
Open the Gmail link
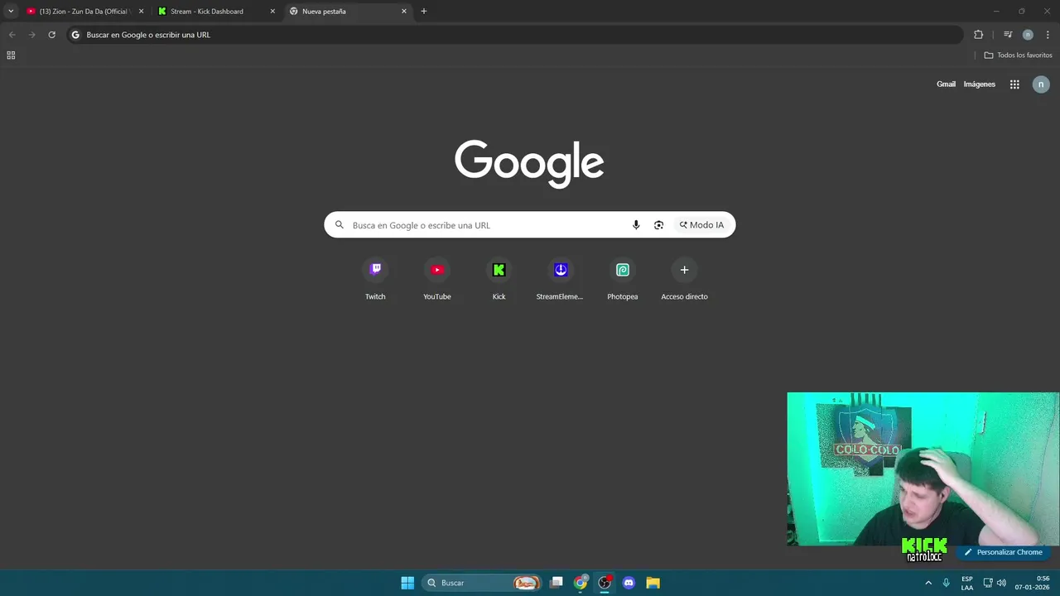point(946,84)
